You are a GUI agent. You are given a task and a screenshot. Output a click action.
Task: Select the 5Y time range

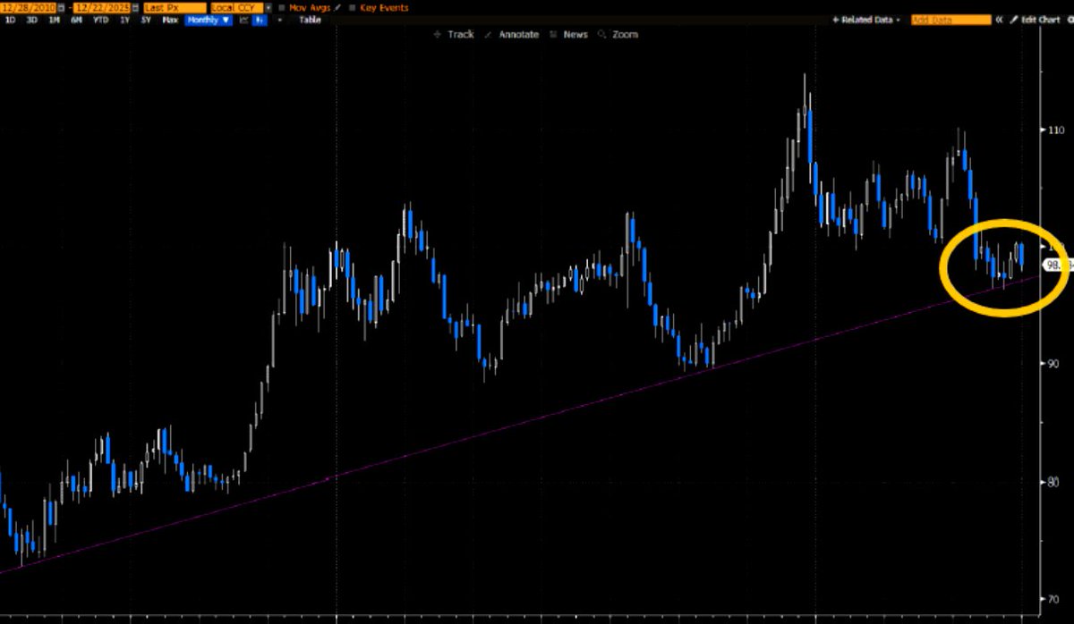(146, 20)
